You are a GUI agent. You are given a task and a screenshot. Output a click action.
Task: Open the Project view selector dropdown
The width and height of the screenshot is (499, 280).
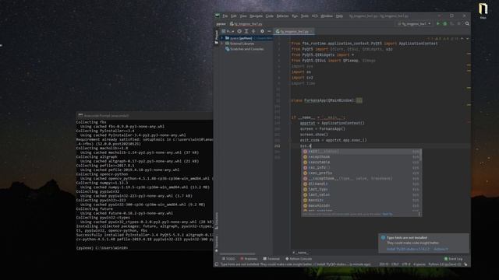228,31
